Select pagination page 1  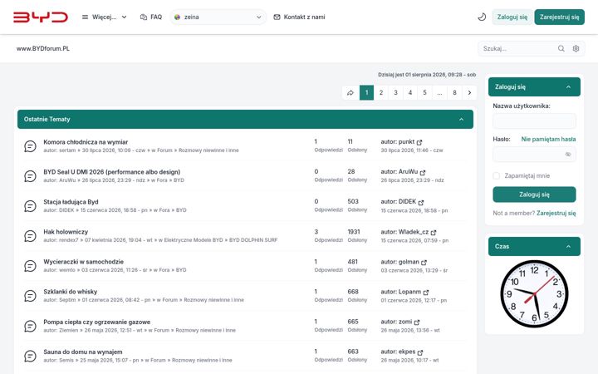click(366, 93)
